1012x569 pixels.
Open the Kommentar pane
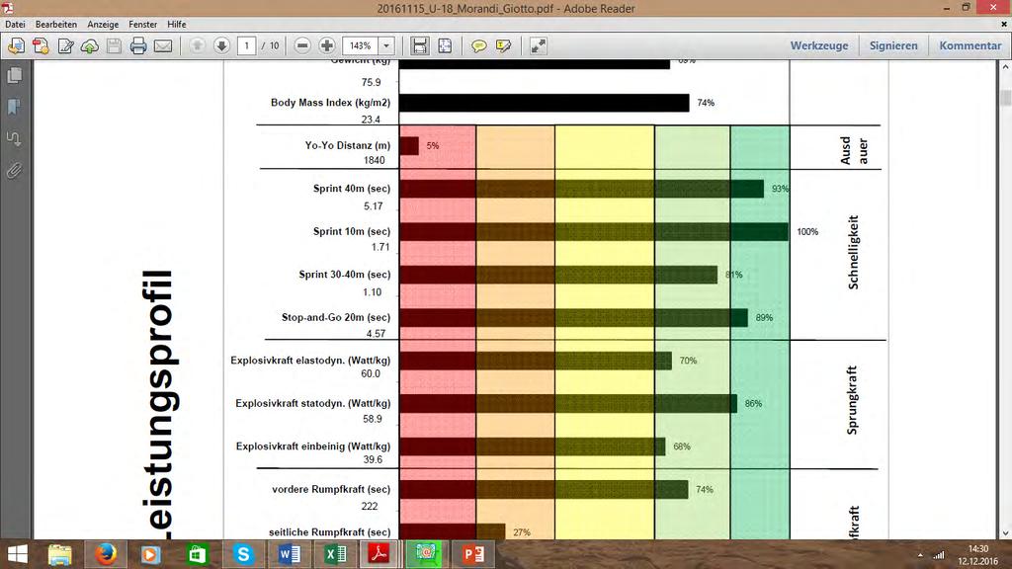(x=970, y=45)
